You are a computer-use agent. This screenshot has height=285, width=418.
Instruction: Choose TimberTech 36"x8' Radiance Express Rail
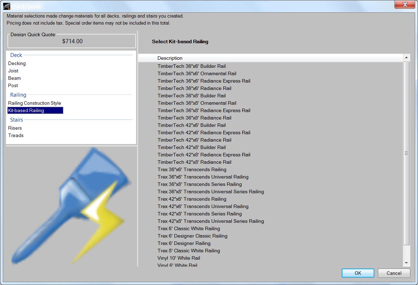coord(204,111)
